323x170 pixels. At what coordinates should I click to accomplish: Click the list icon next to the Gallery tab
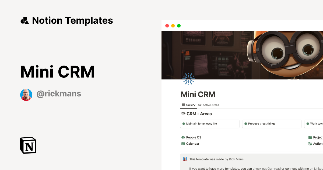tap(184, 105)
